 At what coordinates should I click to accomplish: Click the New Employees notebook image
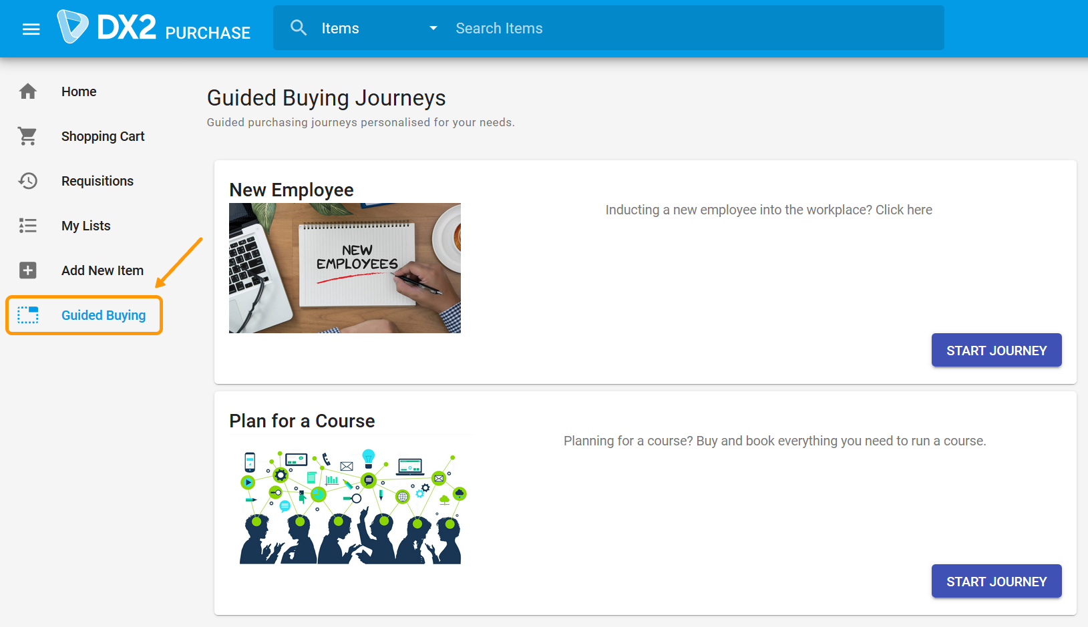[345, 268]
